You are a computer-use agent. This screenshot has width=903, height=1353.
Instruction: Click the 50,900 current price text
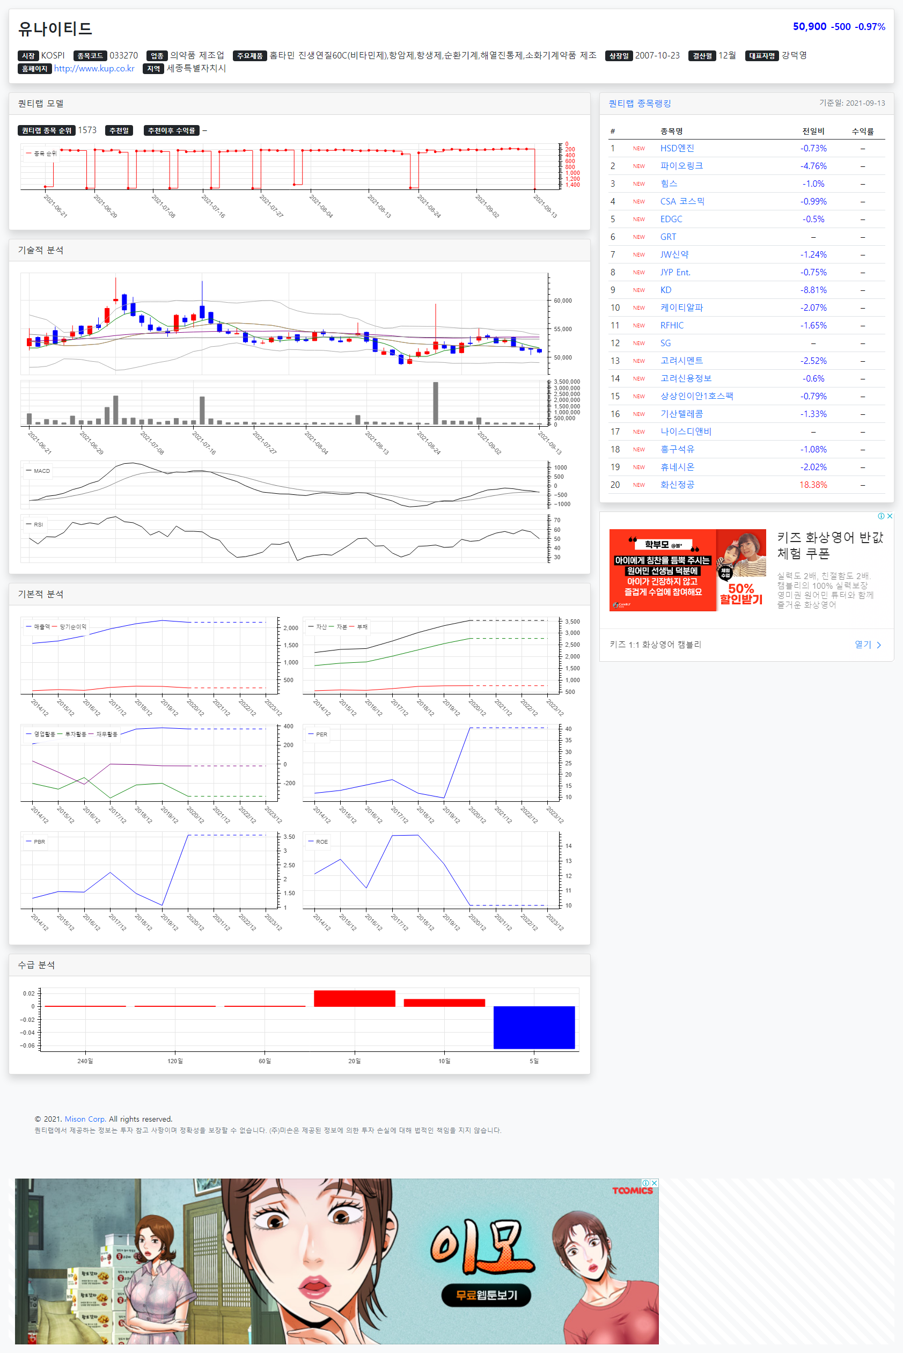click(809, 26)
